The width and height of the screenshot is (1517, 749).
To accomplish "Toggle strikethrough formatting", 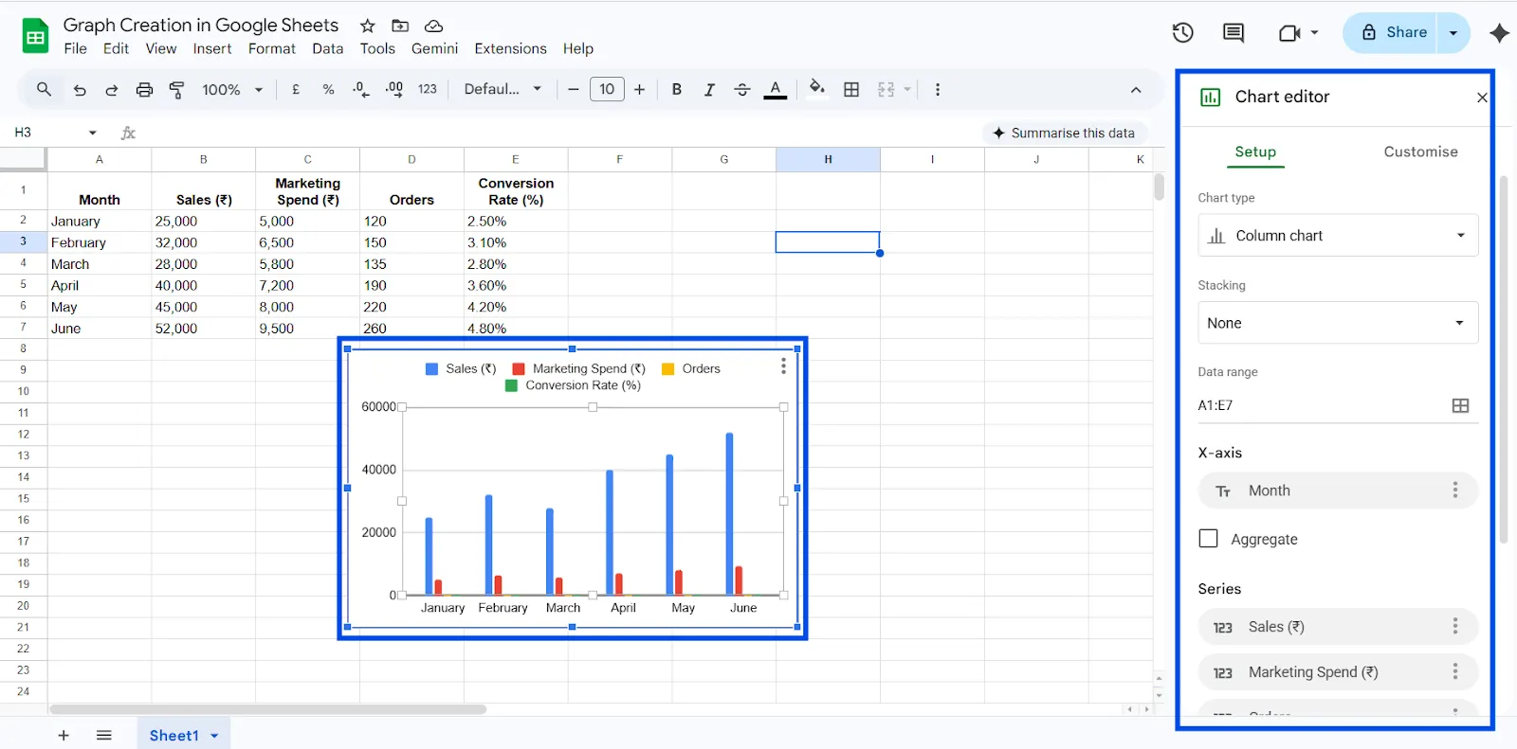I will [742, 89].
